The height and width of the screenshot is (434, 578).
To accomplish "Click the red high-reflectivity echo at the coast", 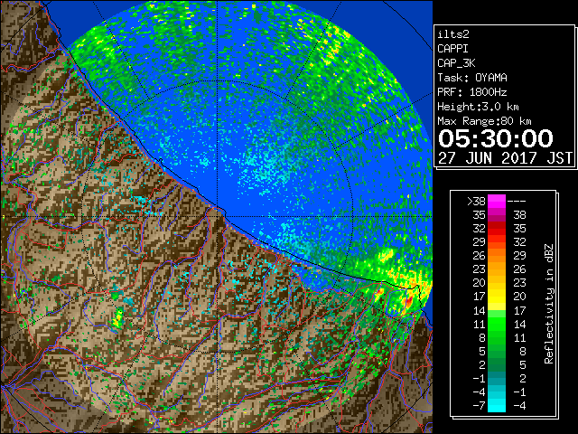I will coord(409,299).
